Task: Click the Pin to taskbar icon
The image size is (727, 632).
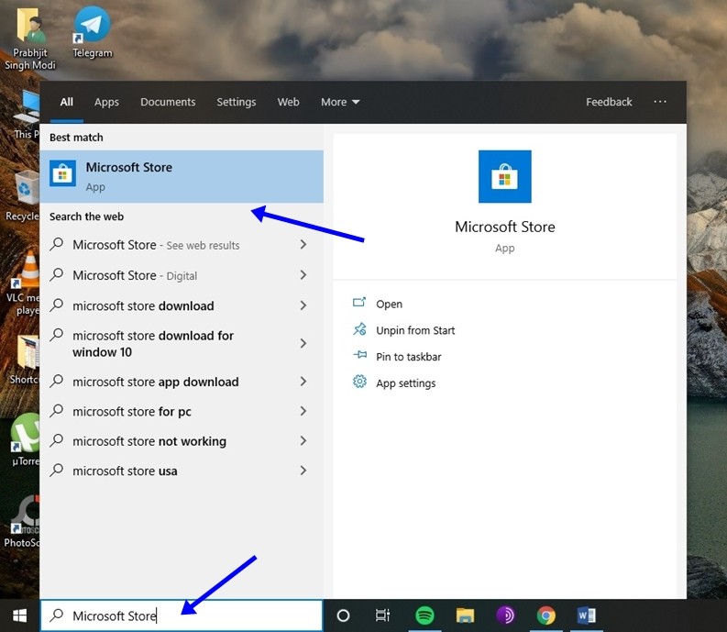Action: pos(359,356)
